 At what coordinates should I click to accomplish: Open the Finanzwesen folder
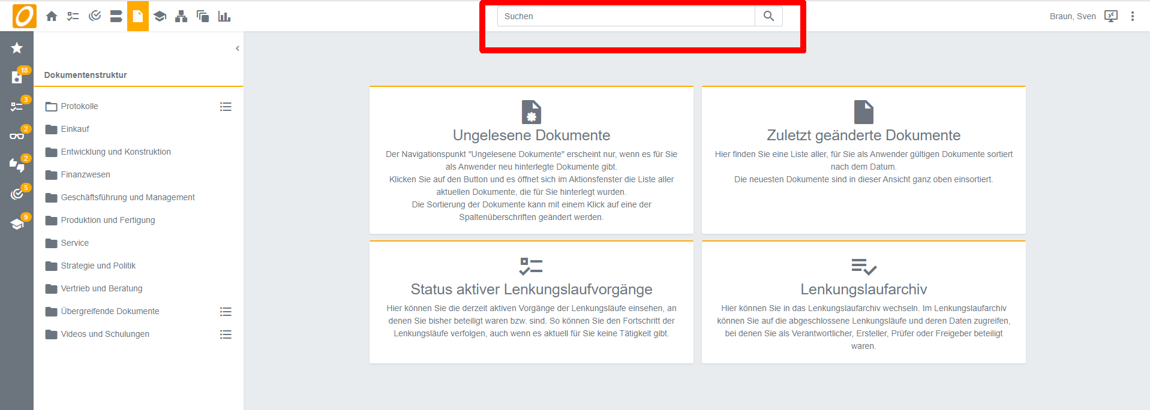(85, 174)
